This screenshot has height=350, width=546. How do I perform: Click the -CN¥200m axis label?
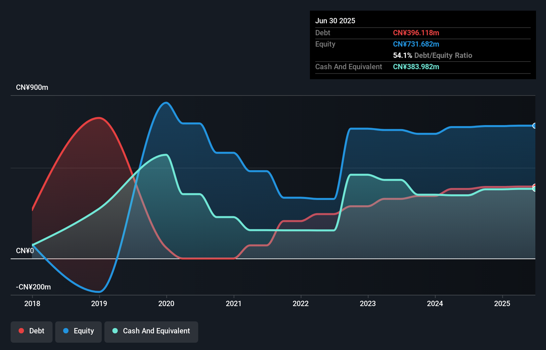[33, 287]
